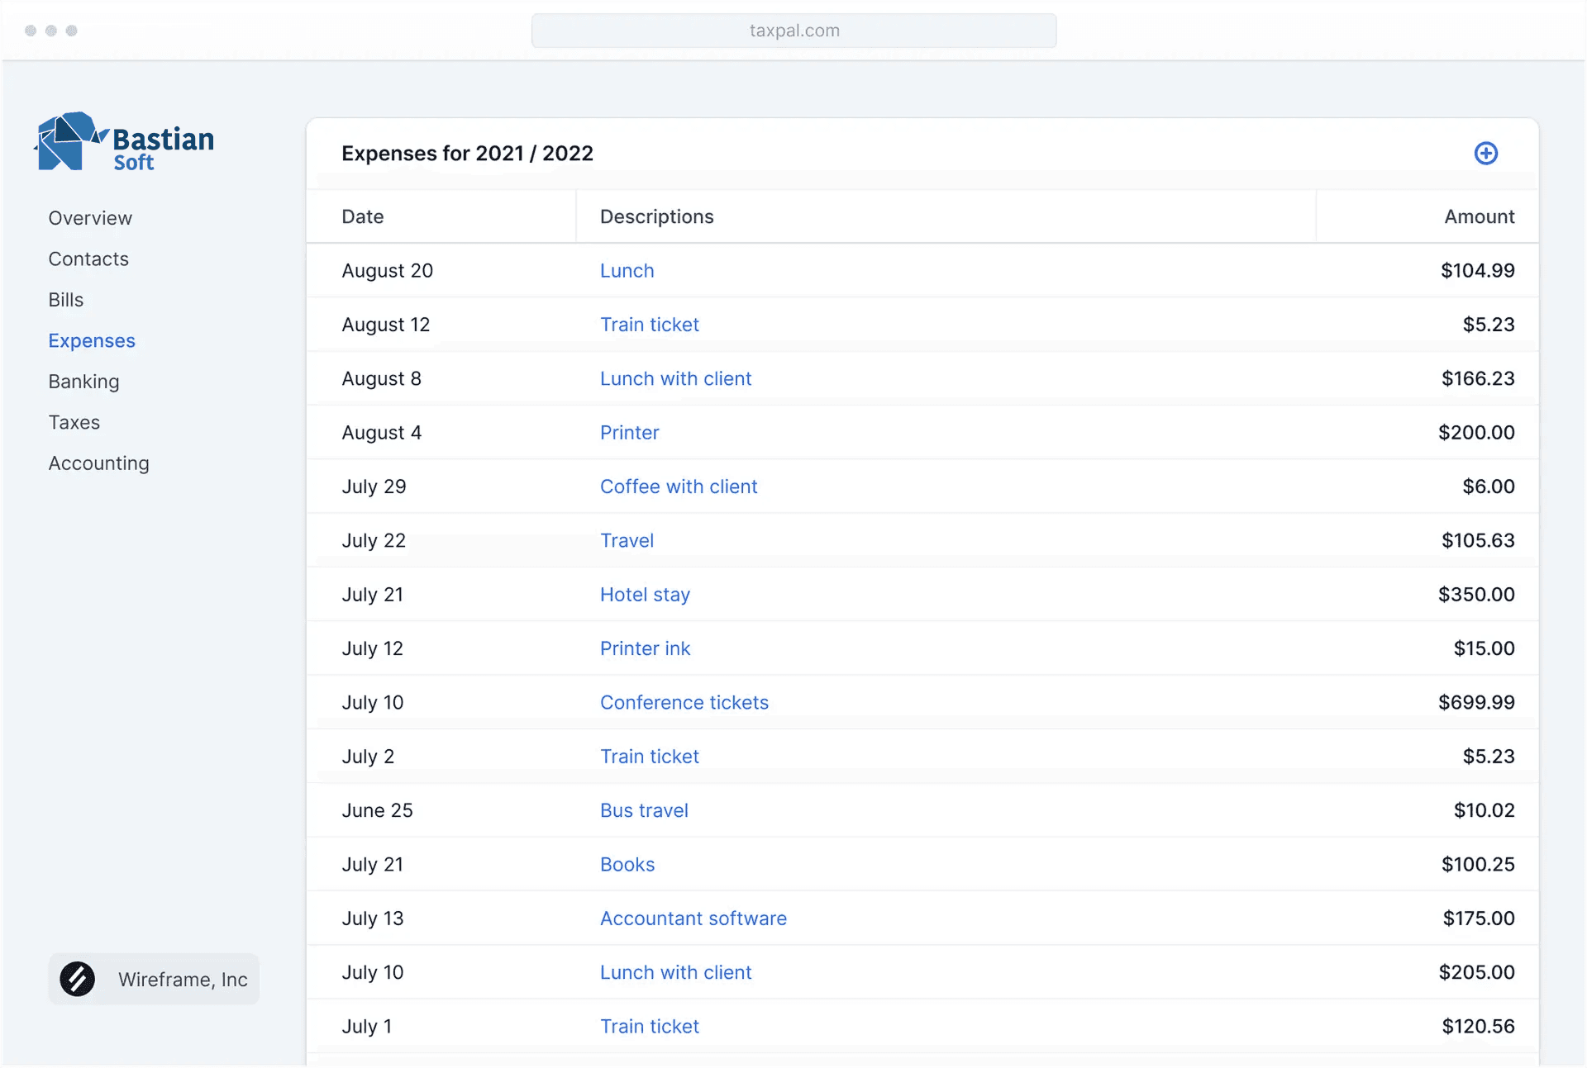Image resolution: width=1587 pixels, height=1068 pixels.
Task: Navigate to Bills section
Action: [66, 300]
